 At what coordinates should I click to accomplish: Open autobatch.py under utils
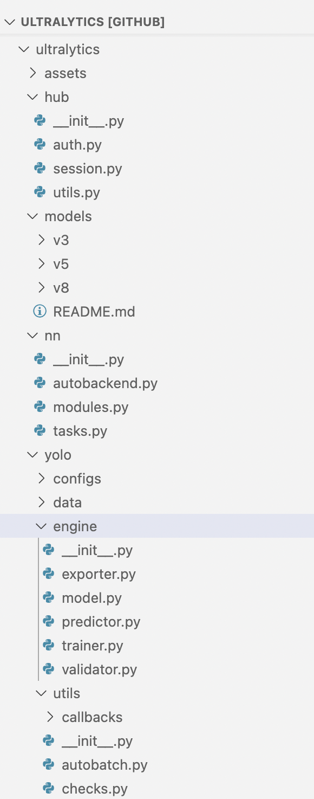pos(105,764)
